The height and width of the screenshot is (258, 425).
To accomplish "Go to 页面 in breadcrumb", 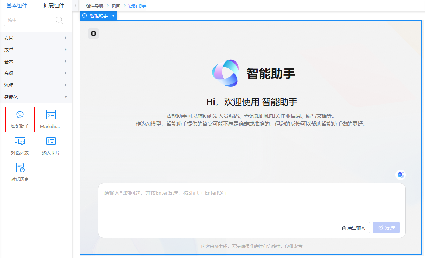I will click(116, 6).
